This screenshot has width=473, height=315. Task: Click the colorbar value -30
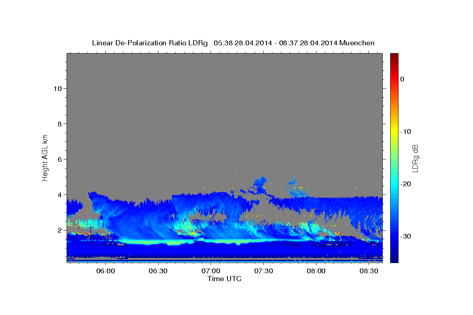pyautogui.click(x=406, y=236)
